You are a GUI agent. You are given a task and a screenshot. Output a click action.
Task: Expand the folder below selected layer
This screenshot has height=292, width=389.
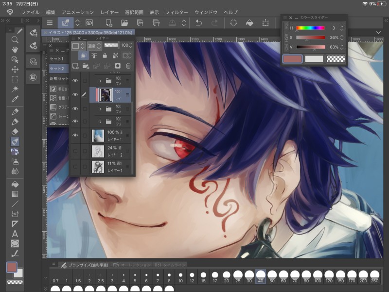tap(100, 109)
